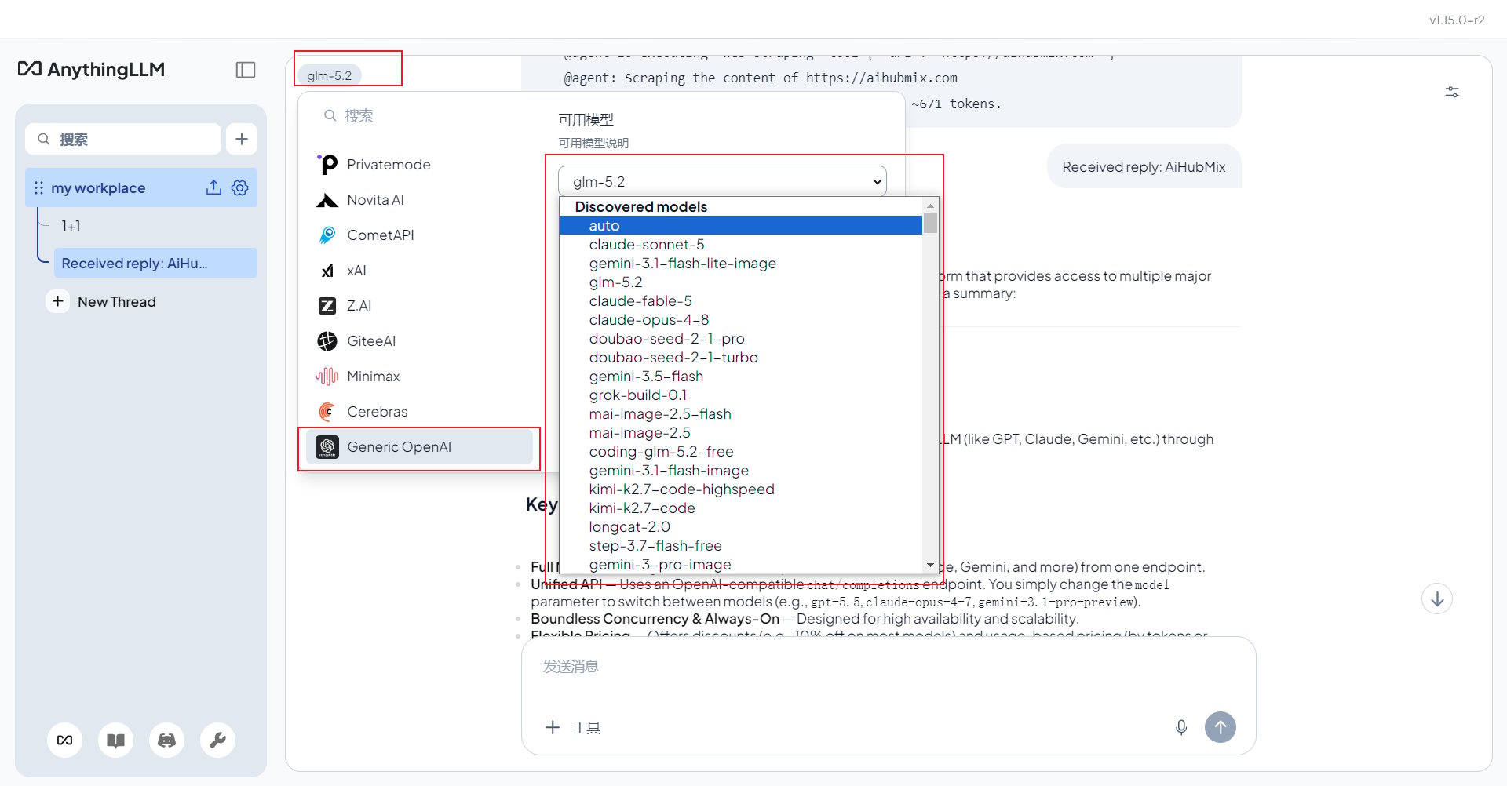Choose glm-5.2 in the model list
Screen dimensions: 1507x786
pyautogui.click(x=741, y=282)
